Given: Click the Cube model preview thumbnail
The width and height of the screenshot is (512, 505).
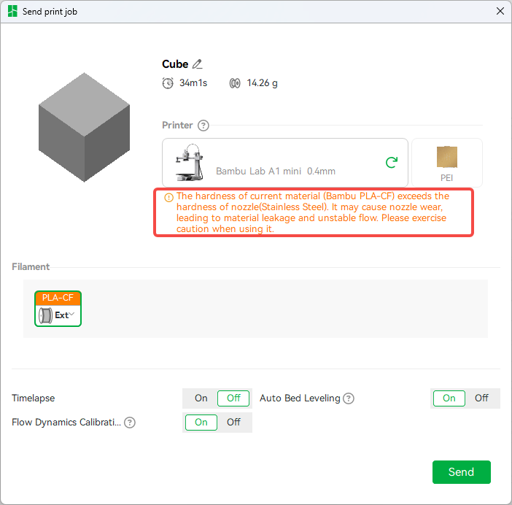Looking at the screenshot, I should coord(85,127).
